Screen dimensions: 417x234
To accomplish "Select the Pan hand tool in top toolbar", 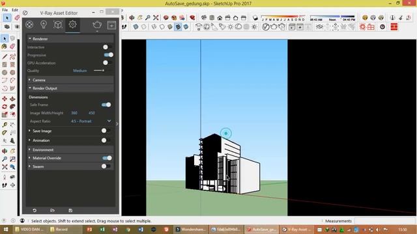I will pos(140,18).
